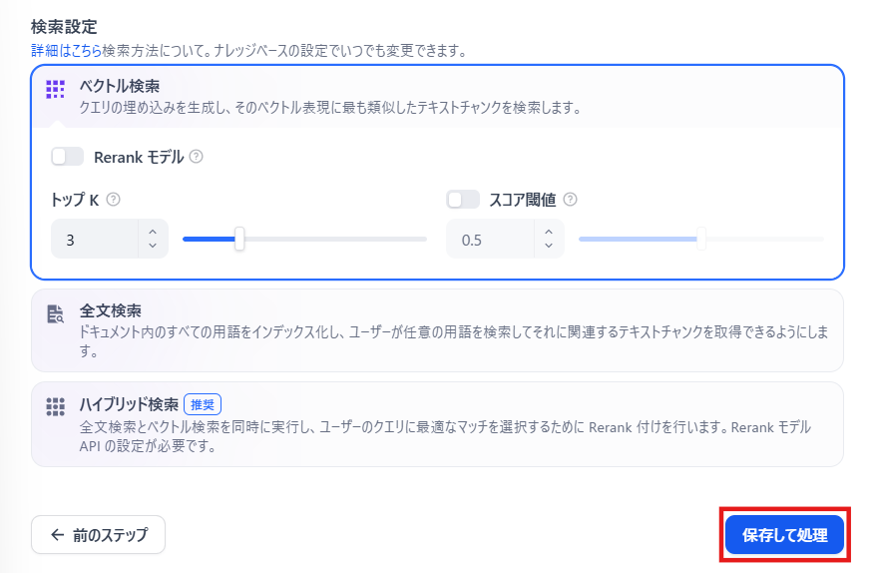
Task: Increase トップ K value with up arrow
Action: tap(153, 232)
